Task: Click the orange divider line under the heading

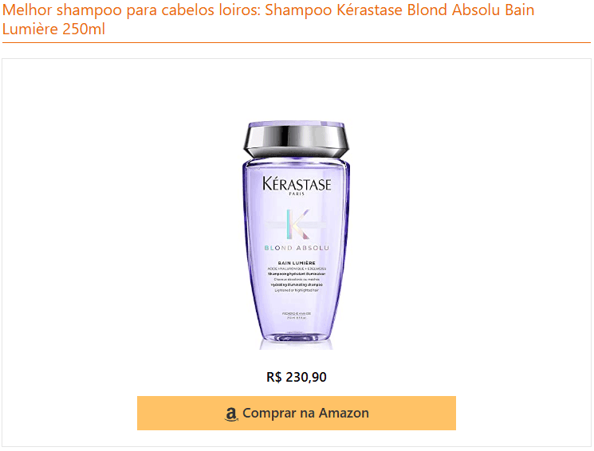Action: [297, 43]
